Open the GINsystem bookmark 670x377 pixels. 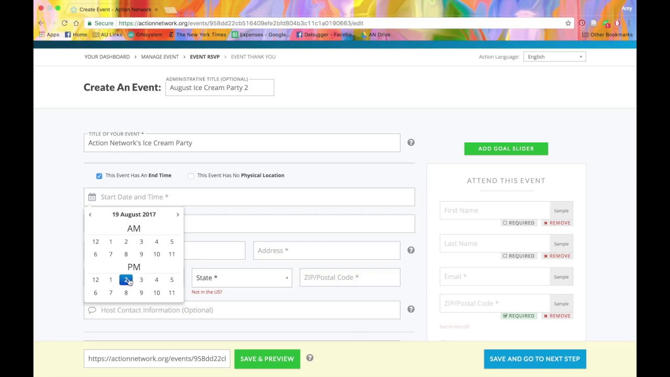(145, 35)
